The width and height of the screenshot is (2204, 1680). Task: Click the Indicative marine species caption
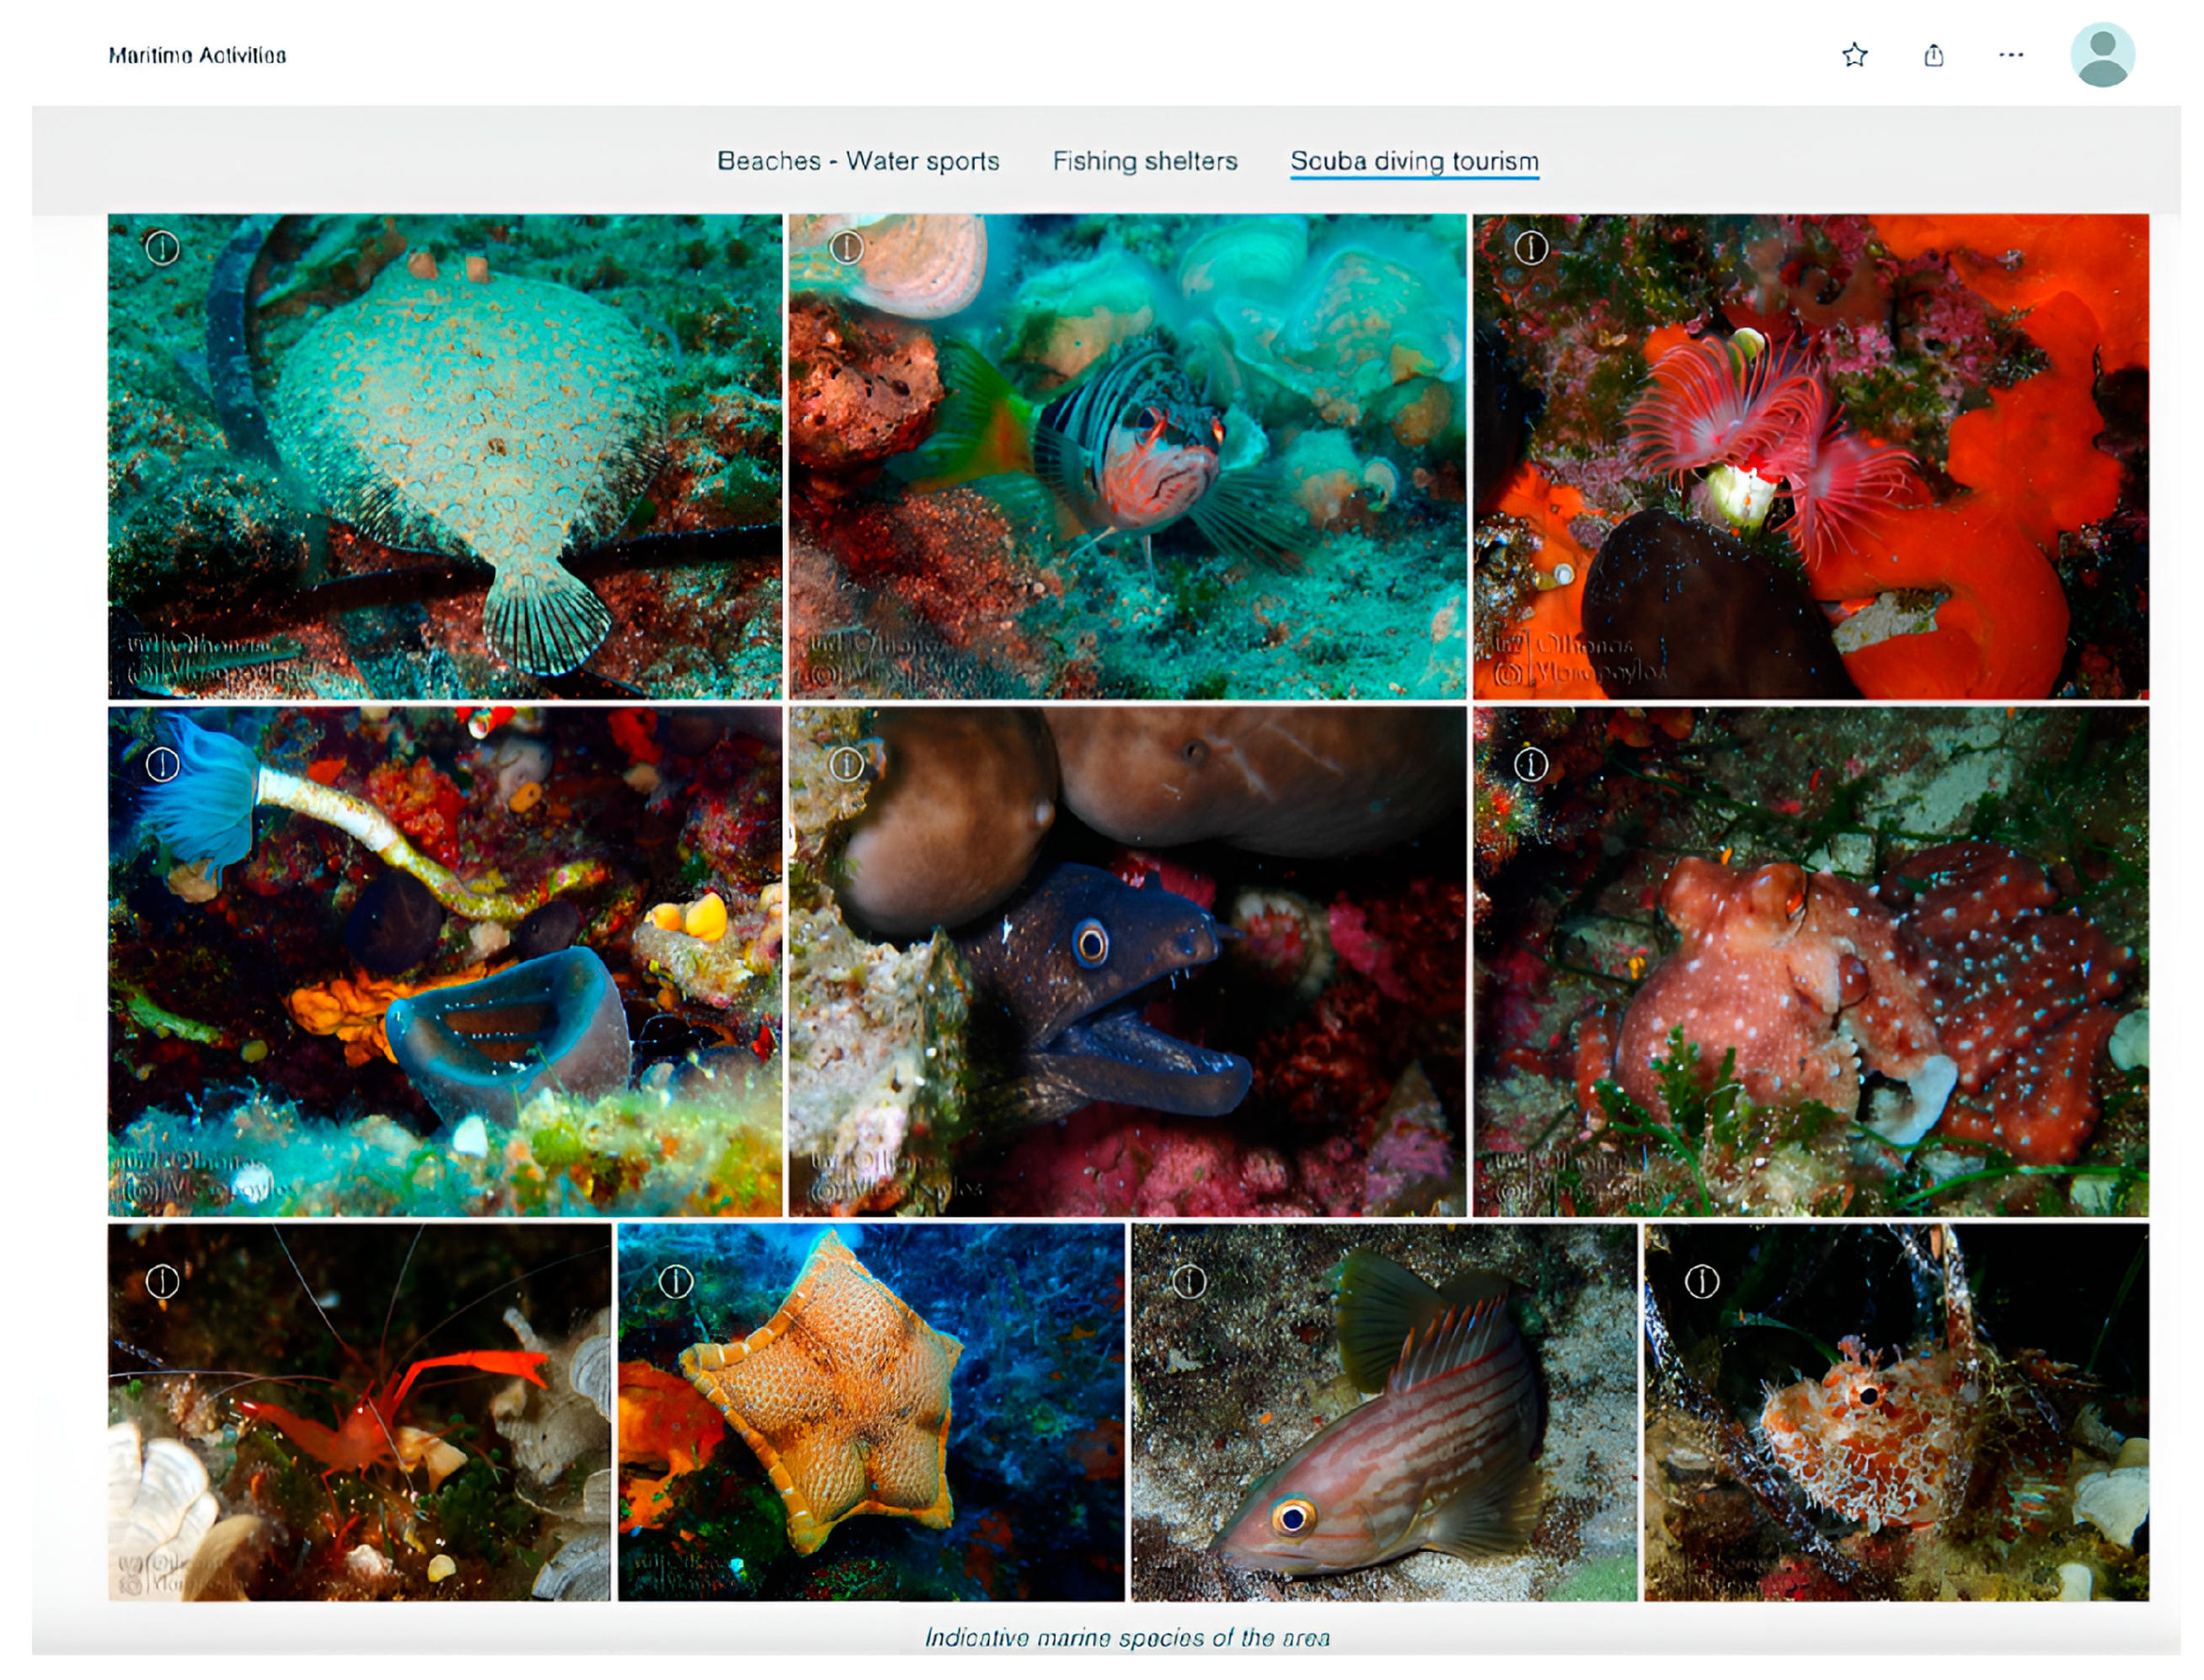(x=1126, y=1637)
